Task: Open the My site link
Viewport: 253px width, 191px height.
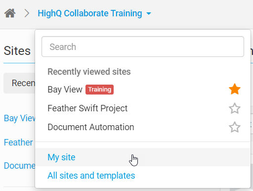Action: click(61, 157)
